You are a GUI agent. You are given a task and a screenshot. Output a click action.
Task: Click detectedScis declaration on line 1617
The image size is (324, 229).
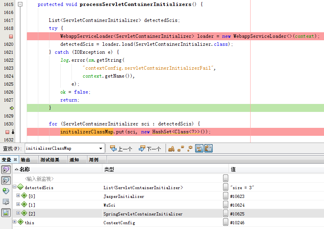[161, 20]
